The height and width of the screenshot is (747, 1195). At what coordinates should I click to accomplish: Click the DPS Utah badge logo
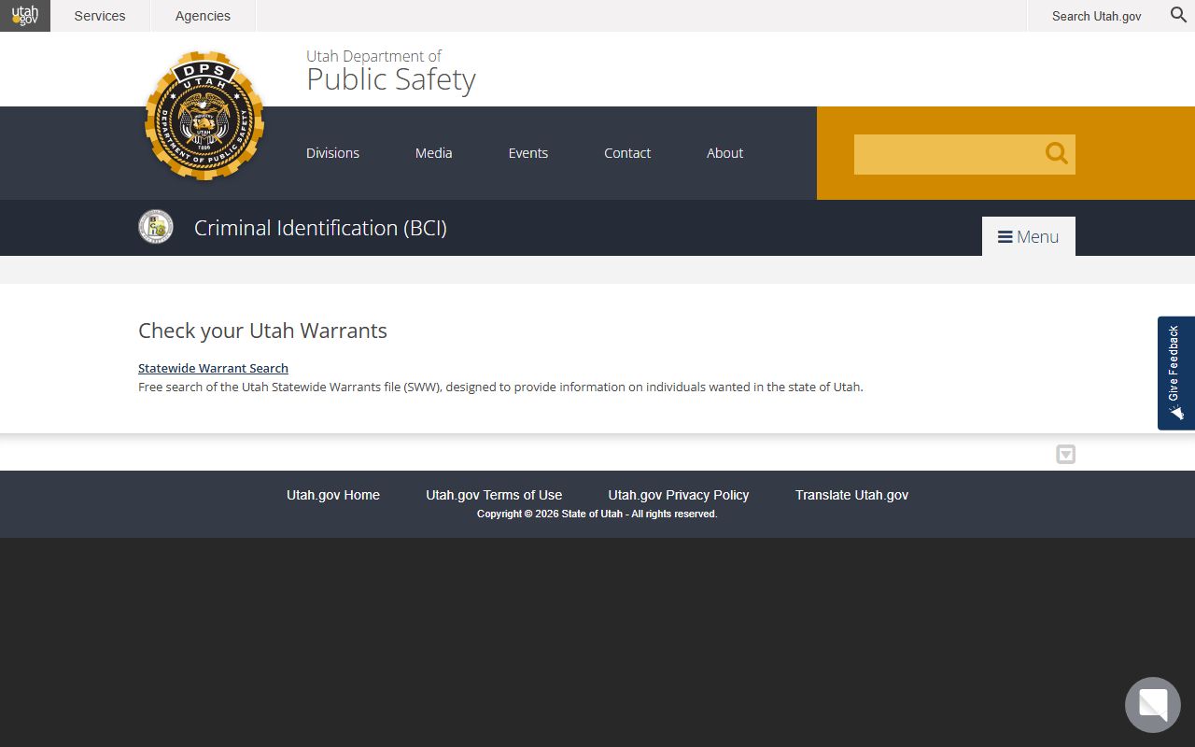tap(204, 116)
